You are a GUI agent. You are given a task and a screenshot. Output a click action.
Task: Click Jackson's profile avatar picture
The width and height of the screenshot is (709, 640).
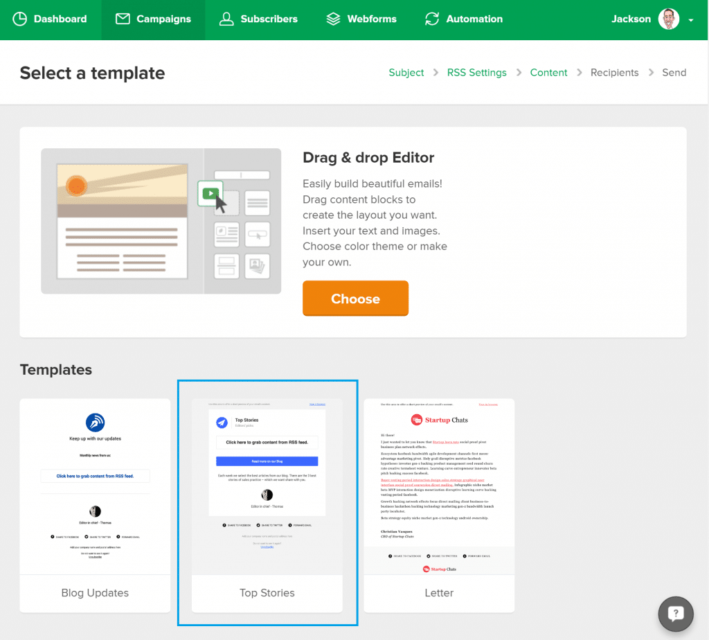click(668, 19)
